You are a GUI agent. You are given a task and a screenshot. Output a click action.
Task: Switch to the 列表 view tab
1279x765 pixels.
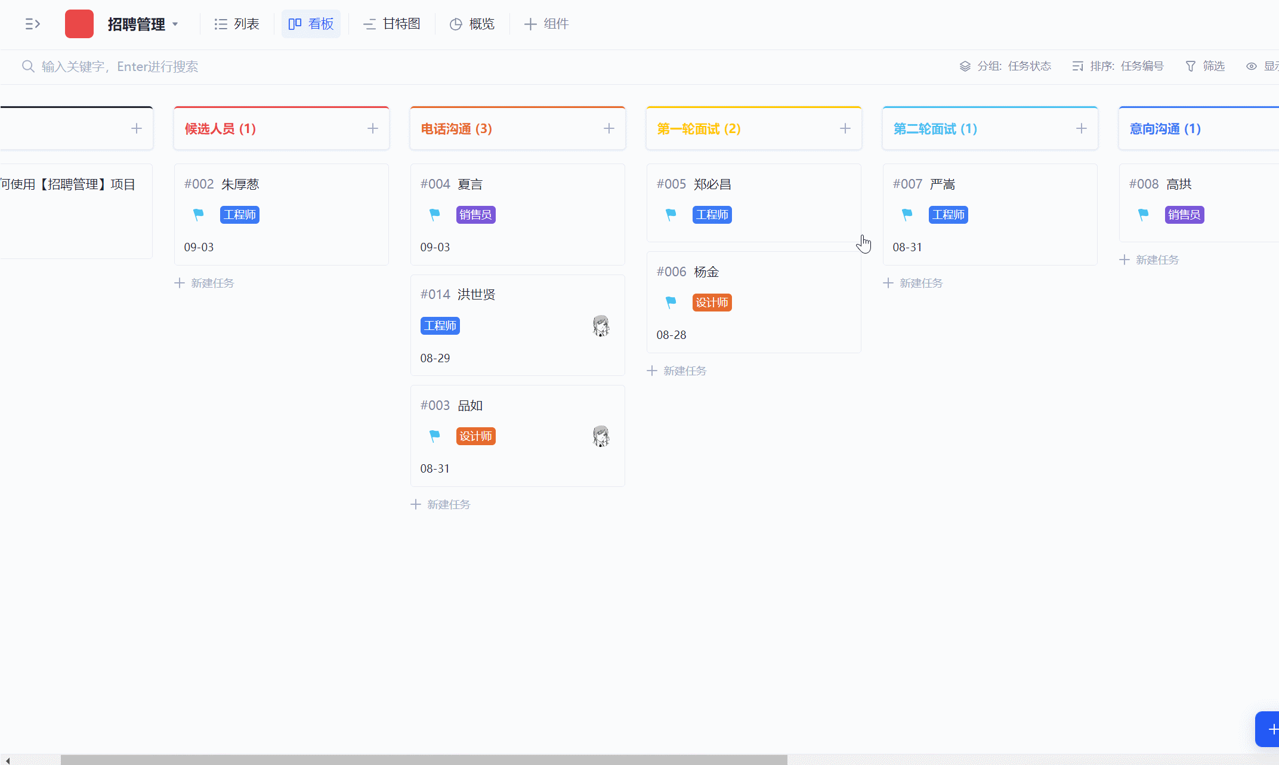pyautogui.click(x=237, y=24)
